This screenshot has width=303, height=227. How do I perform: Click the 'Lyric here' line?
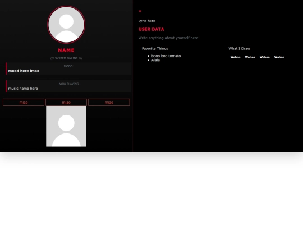point(146,21)
